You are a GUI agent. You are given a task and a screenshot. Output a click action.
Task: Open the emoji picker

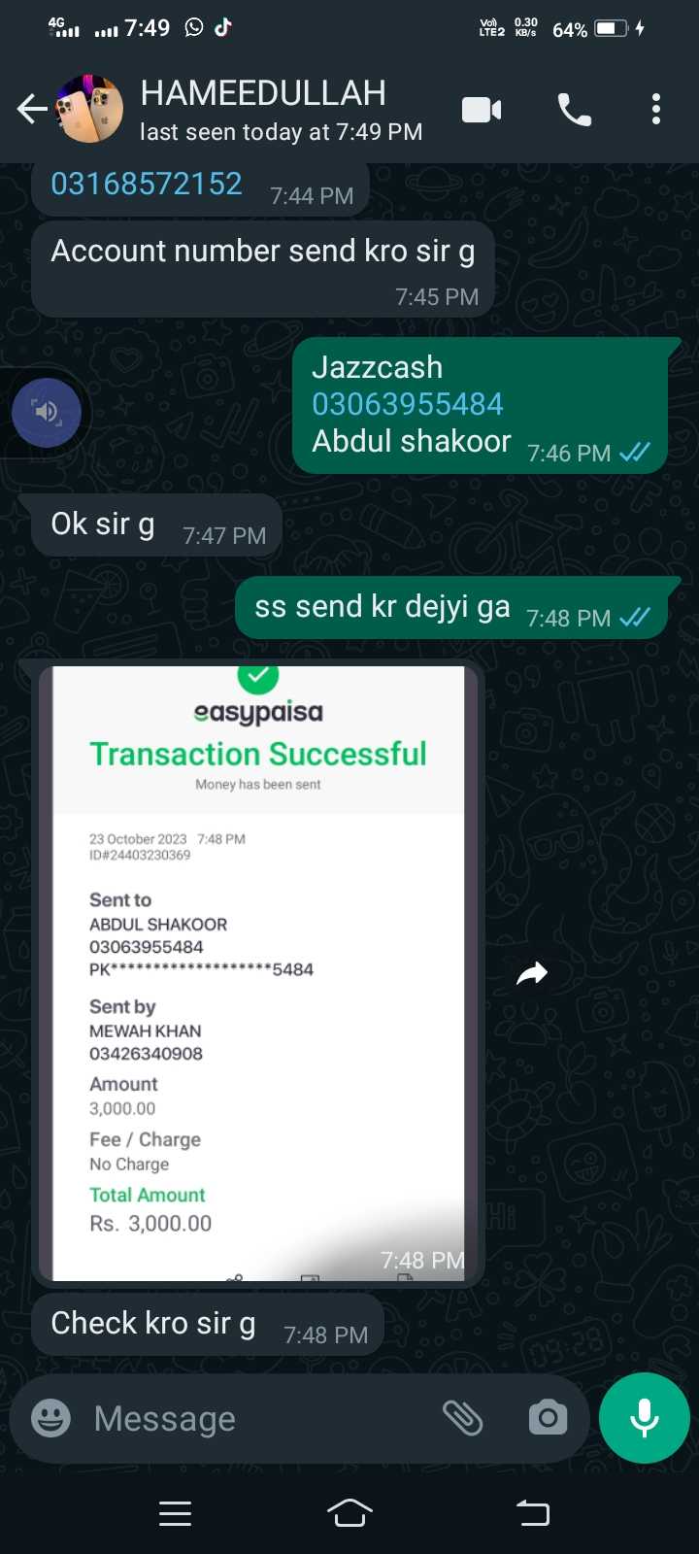pyautogui.click(x=50, y=1419)
